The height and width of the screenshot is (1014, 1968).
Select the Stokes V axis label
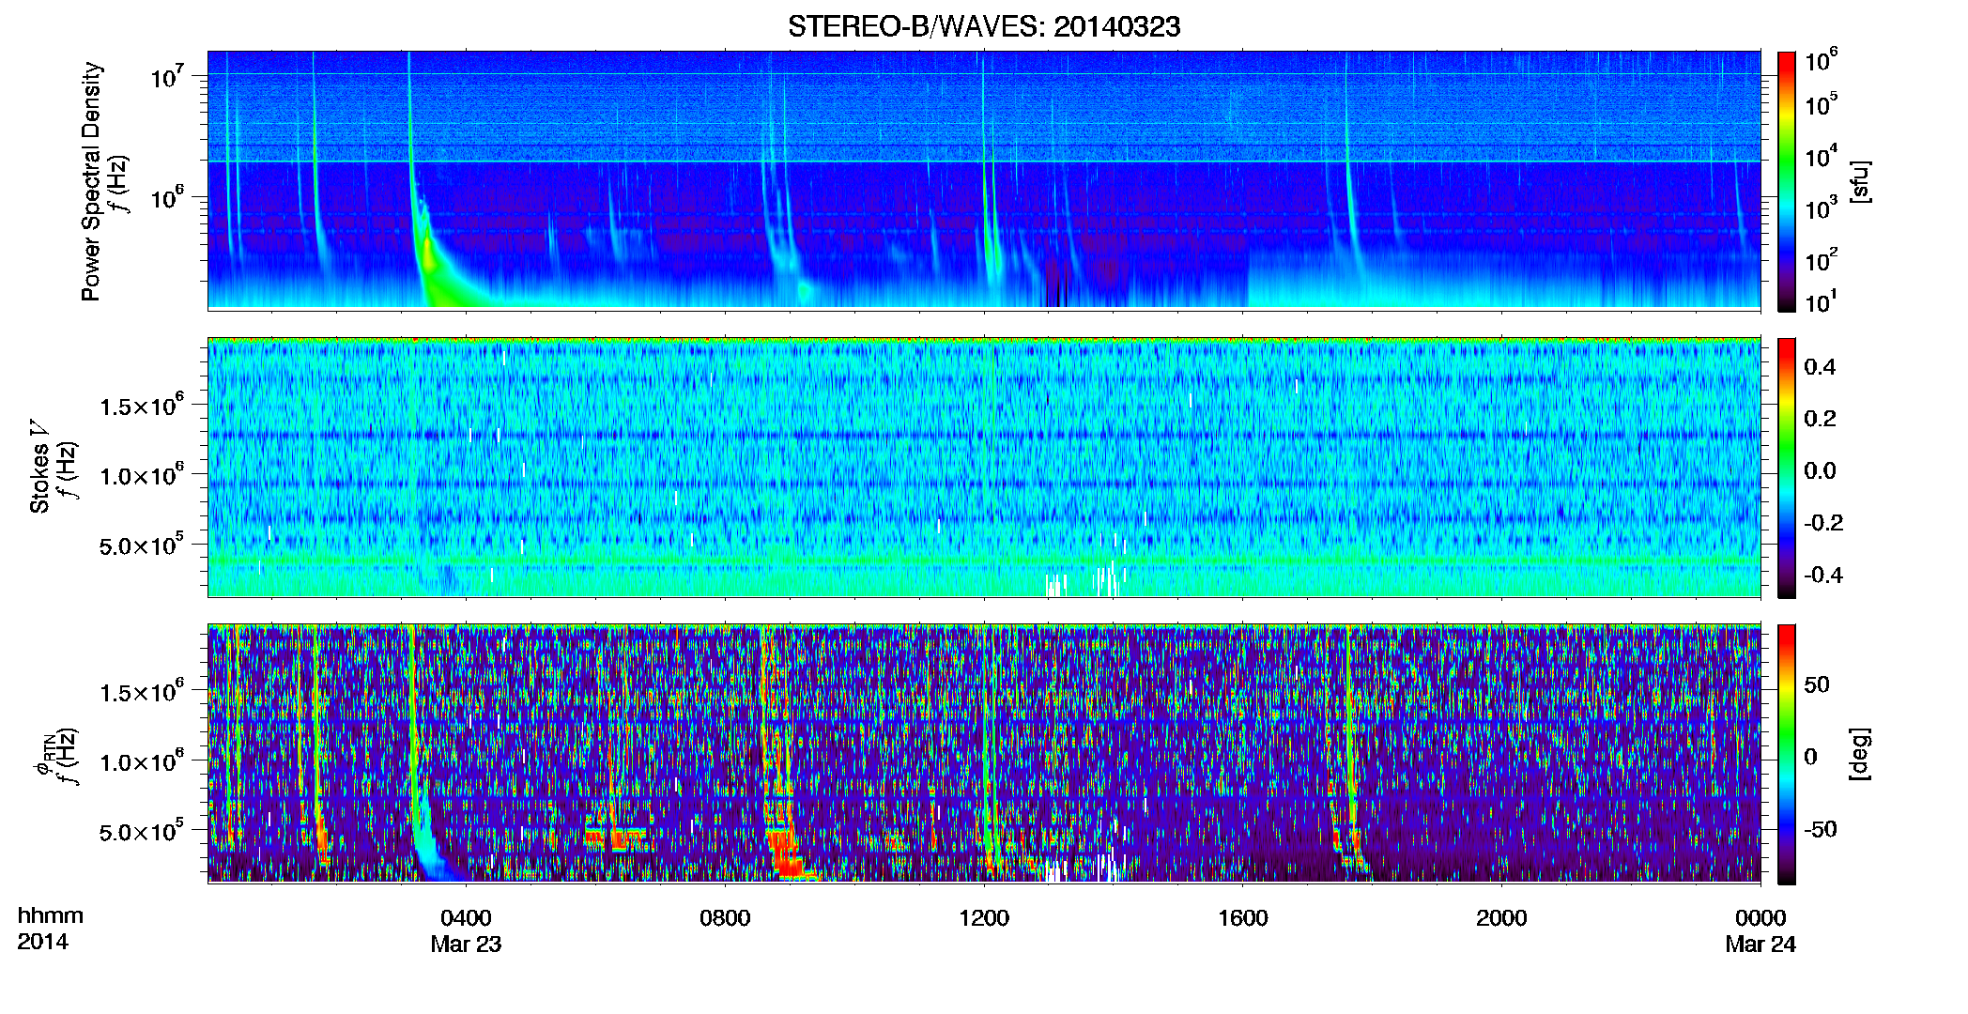point(39,467)
